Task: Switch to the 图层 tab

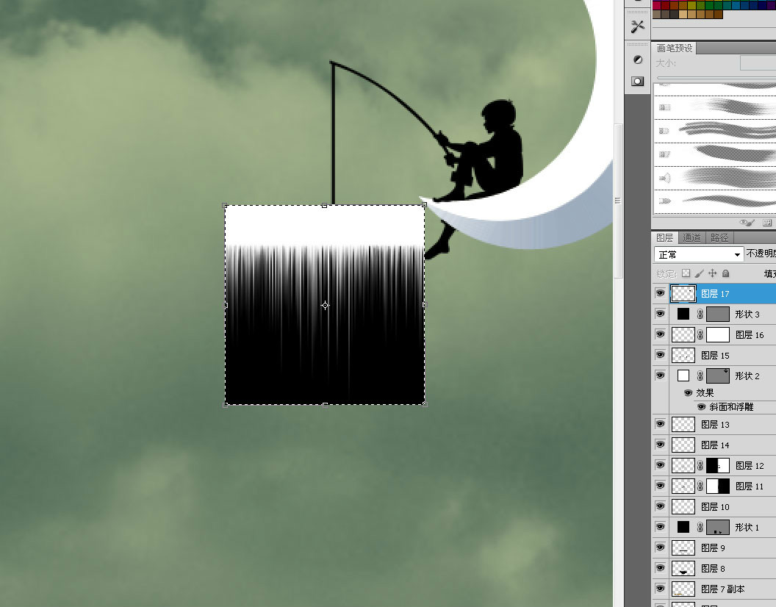Action: pos(664,237)
